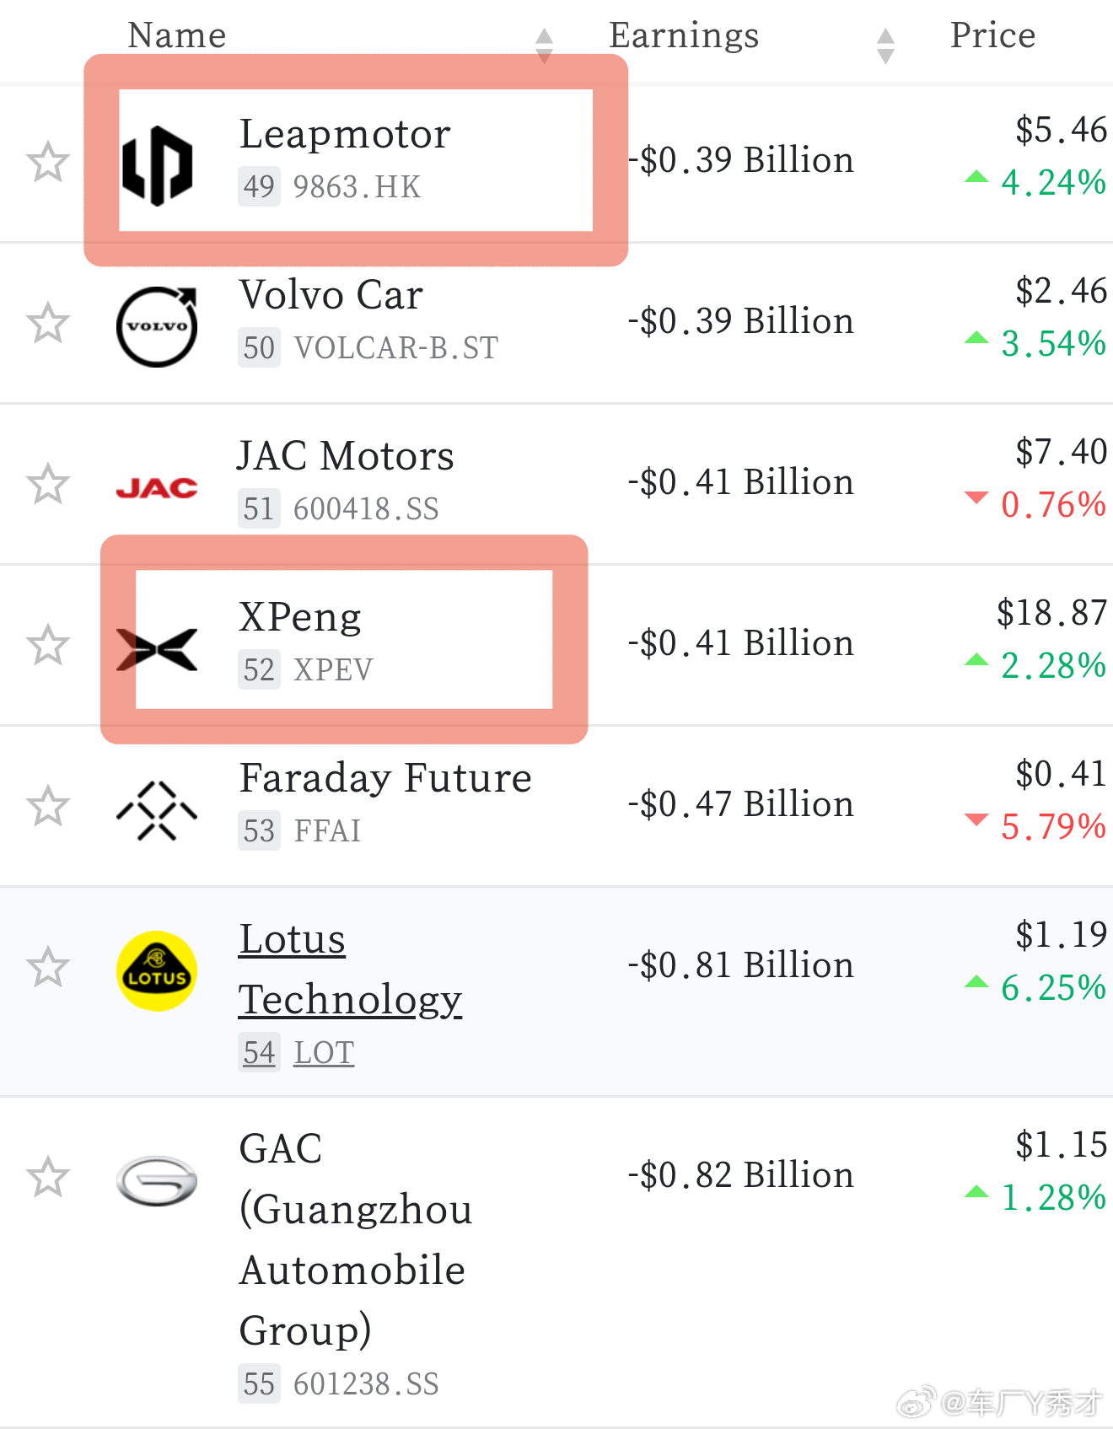Viewport: 1113px width, 1429px height.
Task: Add XPeng to favorites with star
Action: tap(47, 646)
